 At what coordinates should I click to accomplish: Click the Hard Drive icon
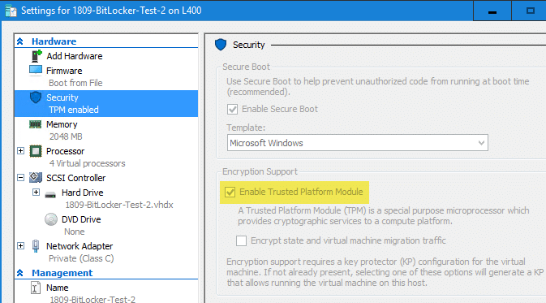coord(50,195)
